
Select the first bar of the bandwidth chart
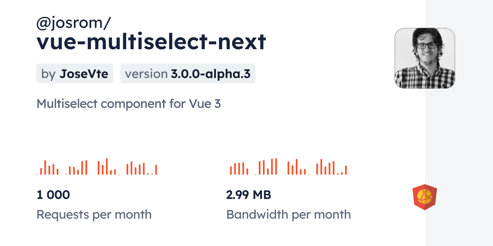coord(231,170)
